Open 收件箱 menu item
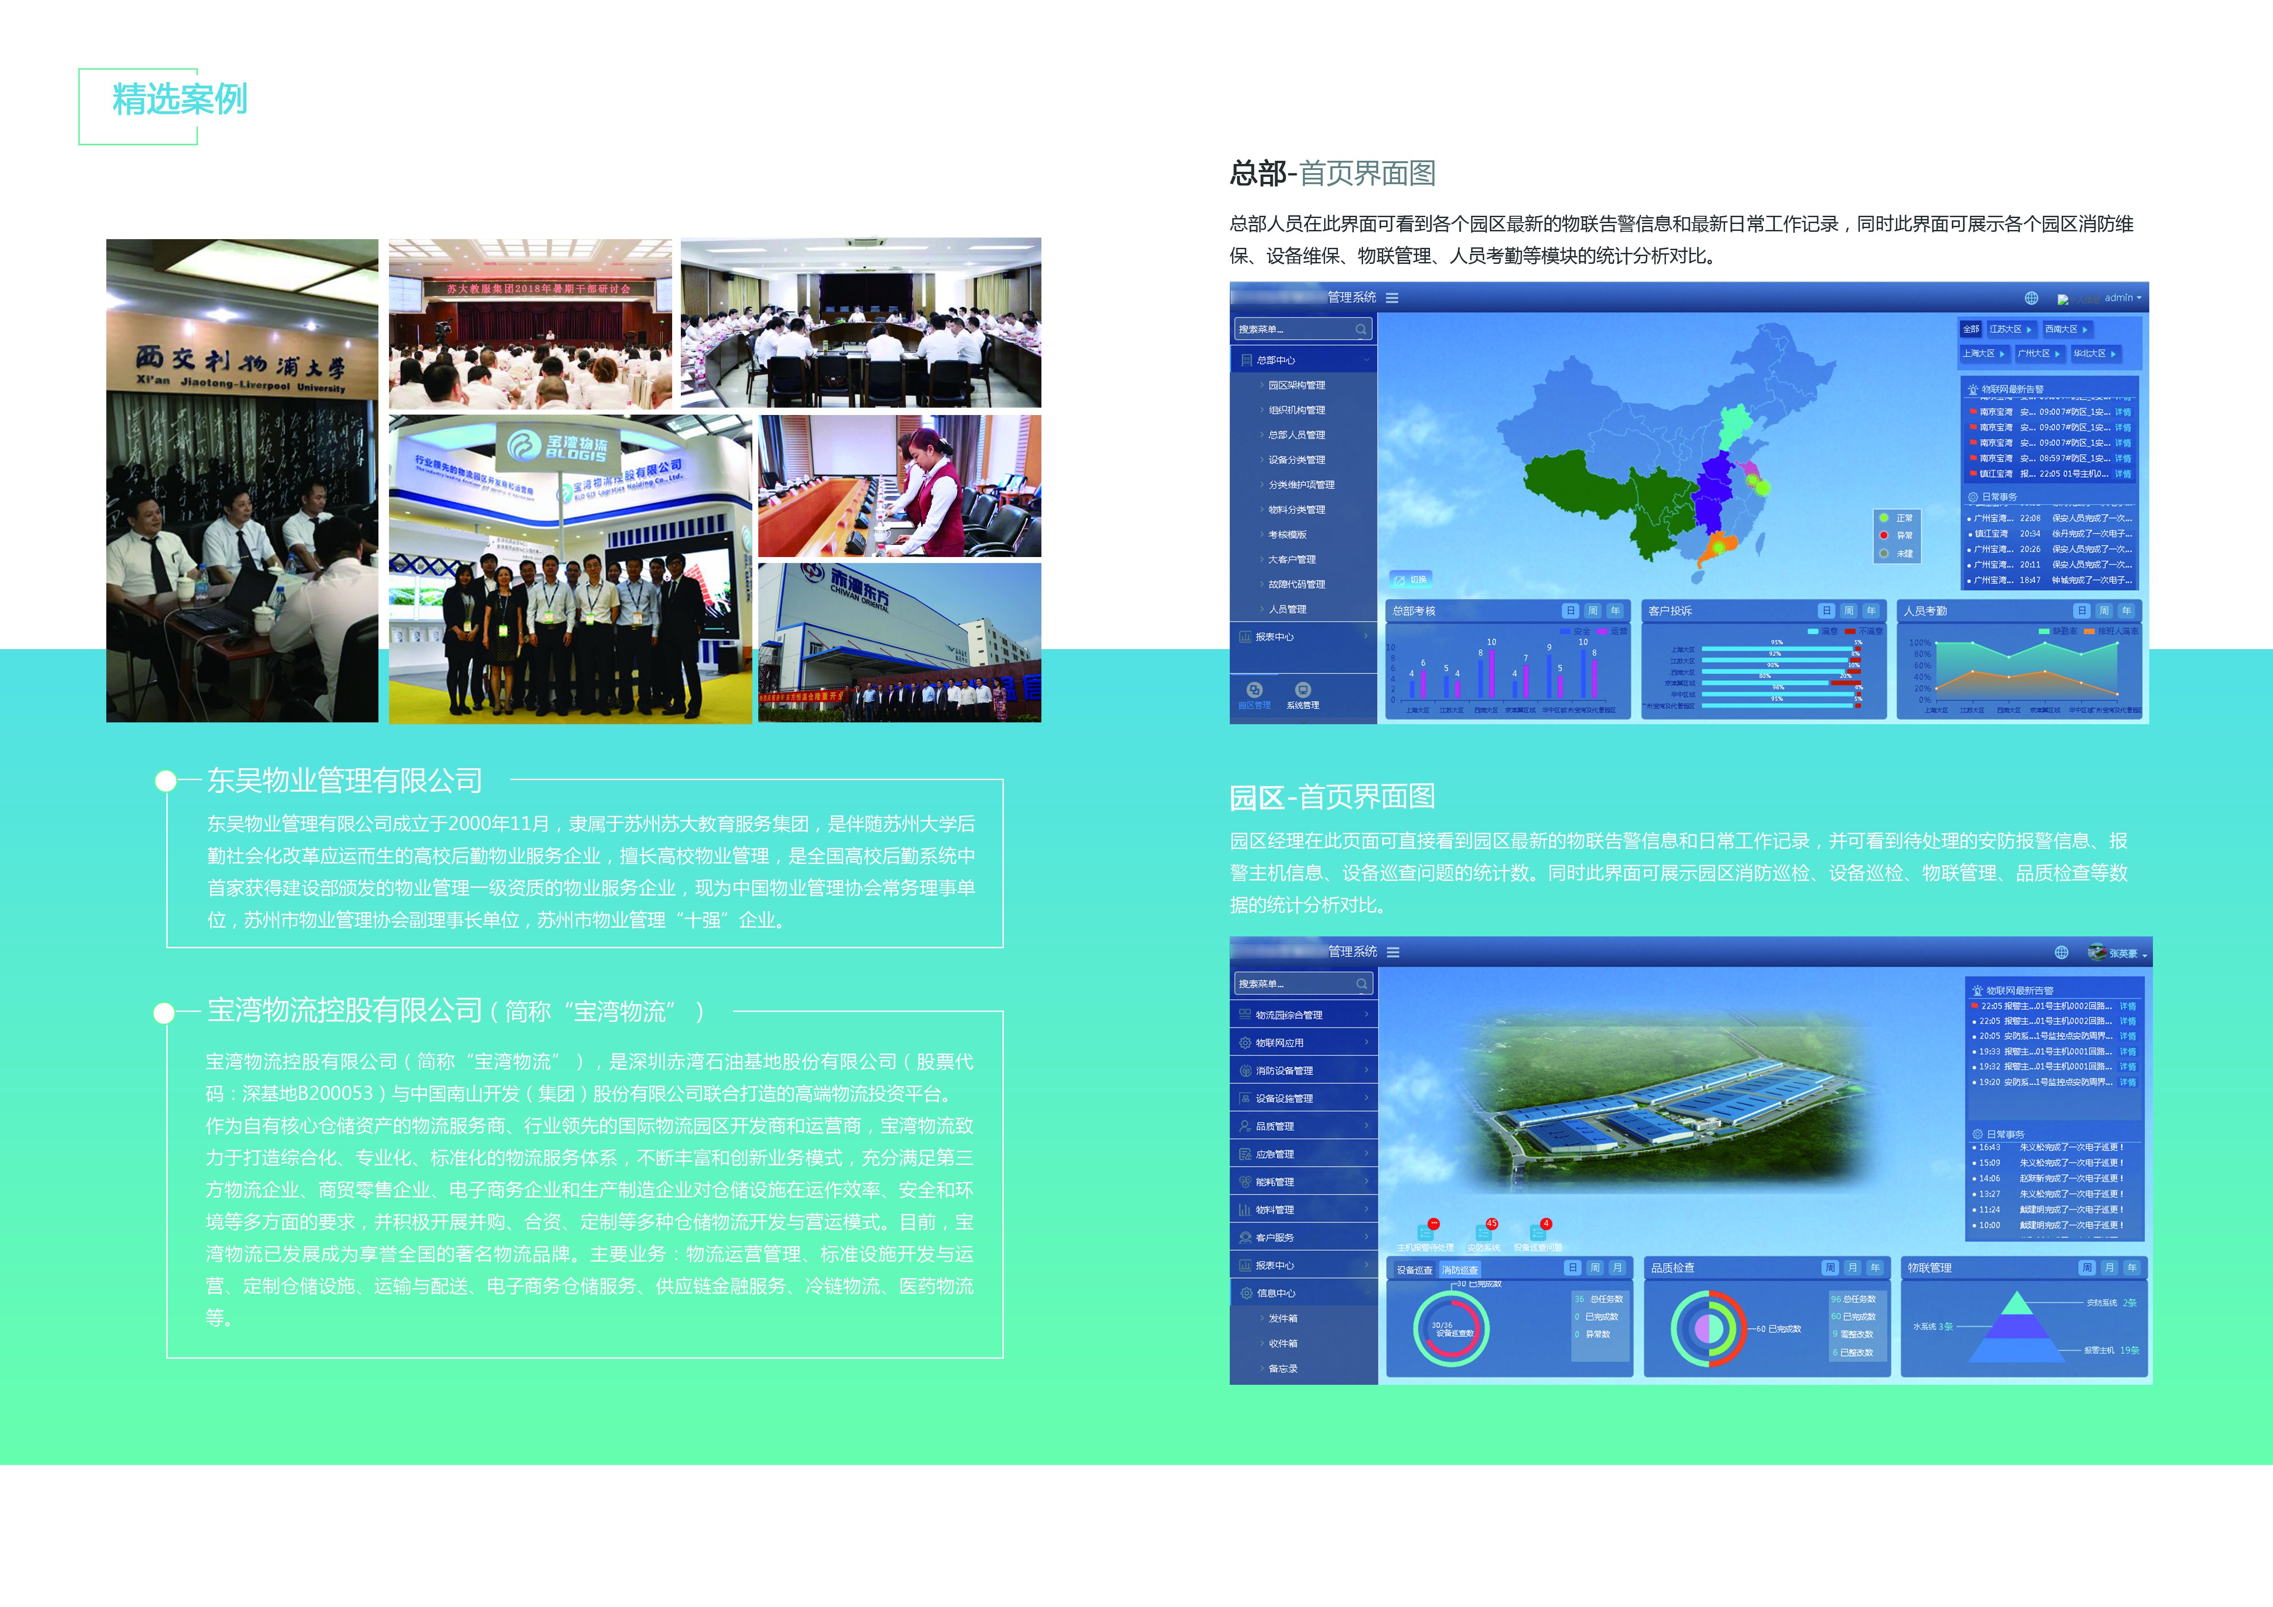Viewport: 2273px width, 1607px height. [x=1283, y=1343]
